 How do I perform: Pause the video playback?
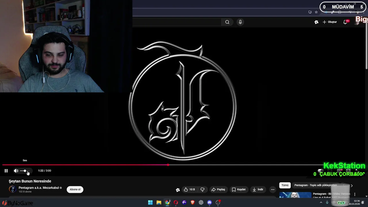[x=6, y=171]
